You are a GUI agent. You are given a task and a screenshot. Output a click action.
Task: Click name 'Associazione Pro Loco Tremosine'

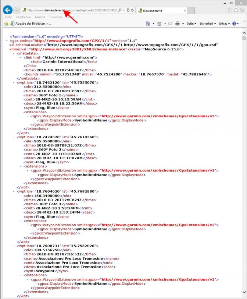pos(71,259)
